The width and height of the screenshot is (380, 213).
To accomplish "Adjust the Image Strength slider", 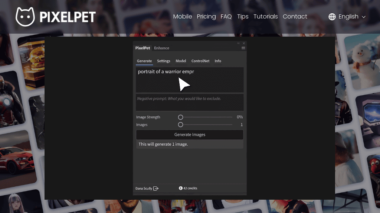I will click(x=181, y=117).
